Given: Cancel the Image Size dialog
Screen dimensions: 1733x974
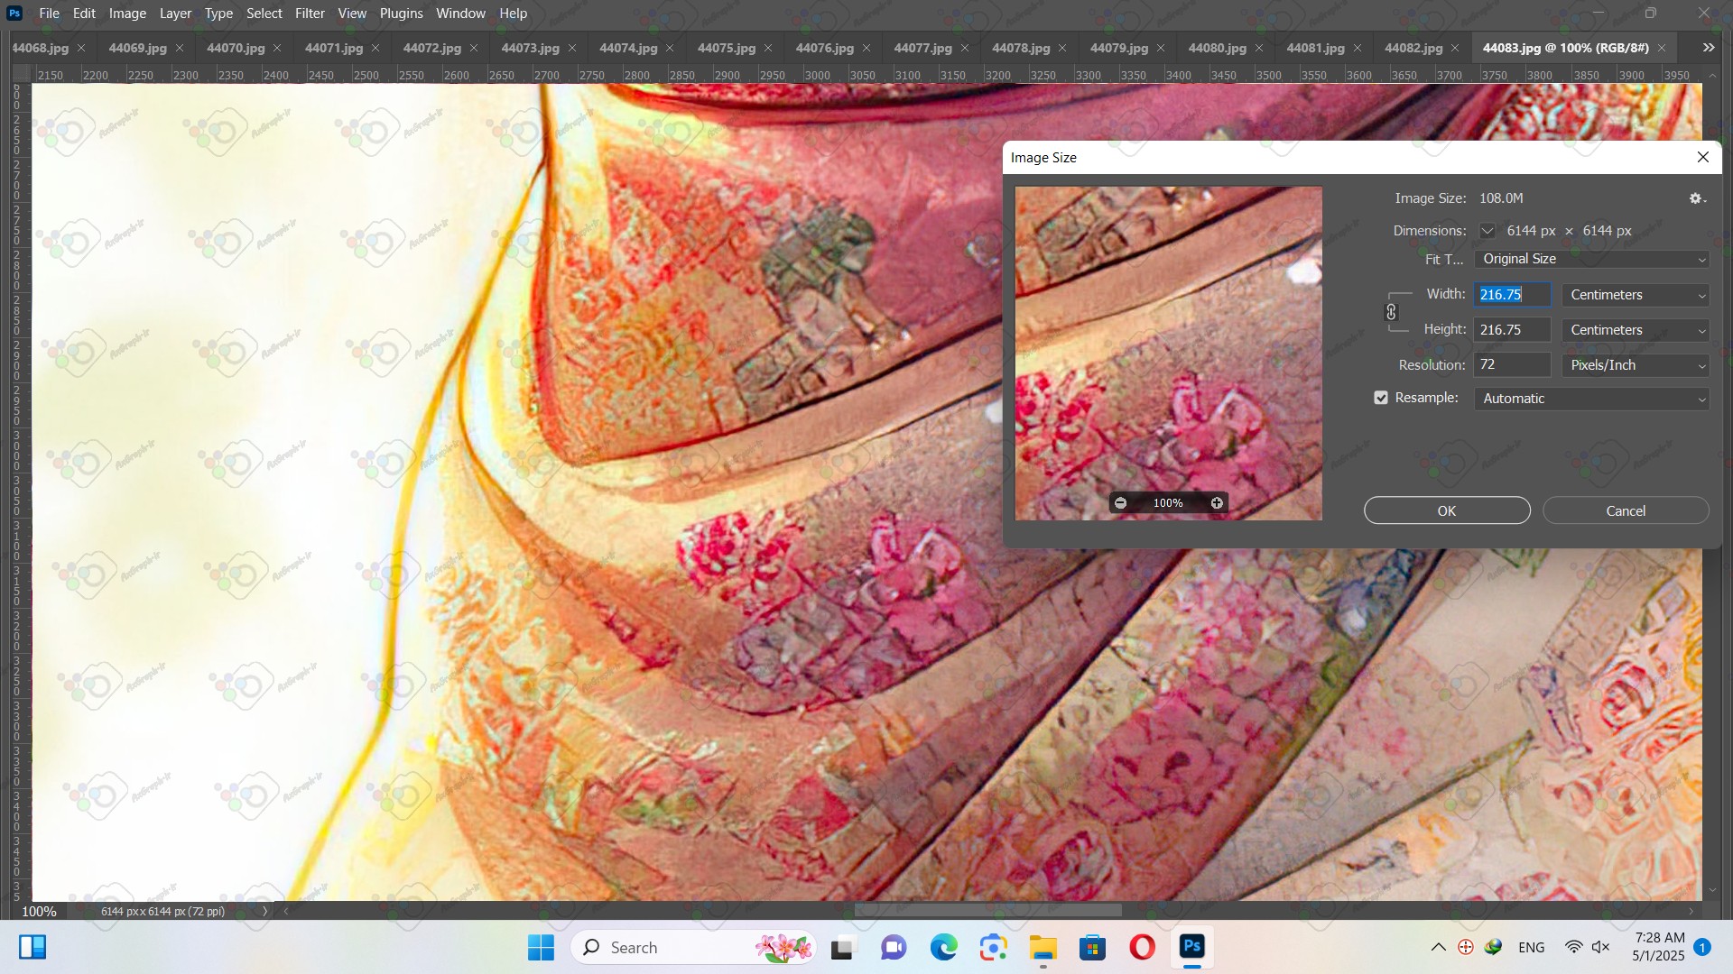Looking at the screenshot, I should pyautogui.click(x=1626, y=510).
